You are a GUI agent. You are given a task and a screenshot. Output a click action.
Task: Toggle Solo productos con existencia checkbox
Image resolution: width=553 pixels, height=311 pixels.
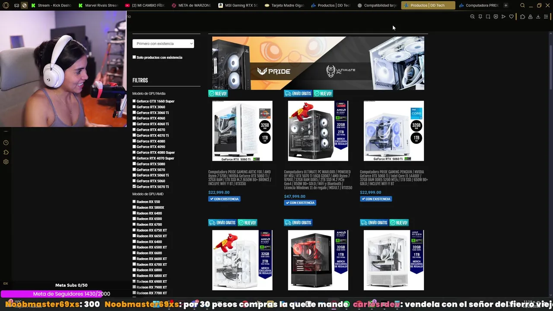point(134,57)
